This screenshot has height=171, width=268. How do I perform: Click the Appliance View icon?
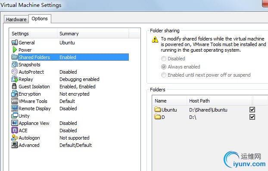point(15,123)
